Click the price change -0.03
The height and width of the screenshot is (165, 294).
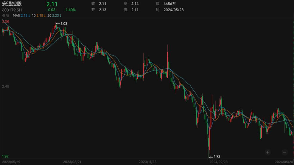[51, 10]
